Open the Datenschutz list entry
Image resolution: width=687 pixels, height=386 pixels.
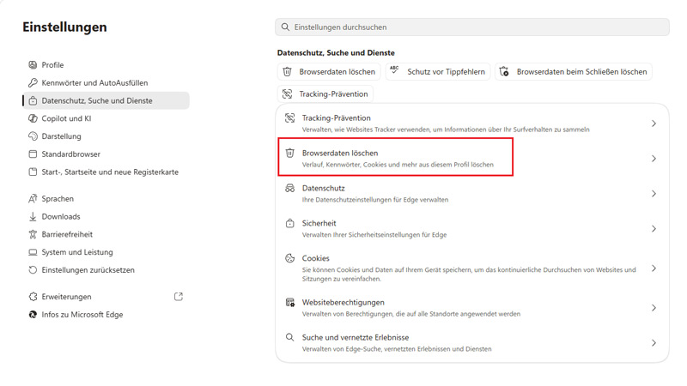pos(472,194)
